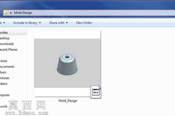Image resolution: width=175 pixels, height=116 pixels.
Task: Click the folder icon in the address bar
Action: (x=6, y=13)
